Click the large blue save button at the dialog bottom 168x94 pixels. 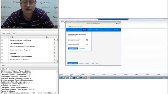[72, 63]
